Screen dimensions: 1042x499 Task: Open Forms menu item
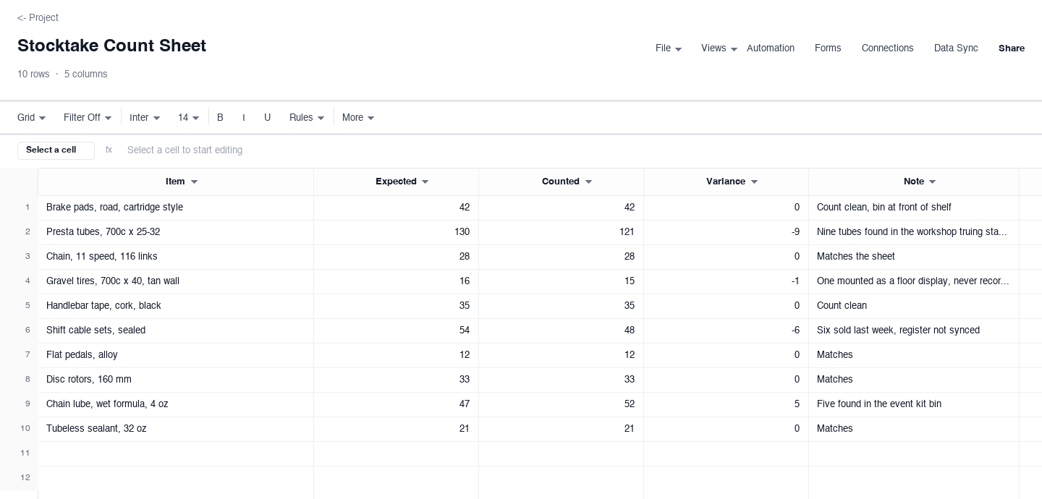[828, 48]
